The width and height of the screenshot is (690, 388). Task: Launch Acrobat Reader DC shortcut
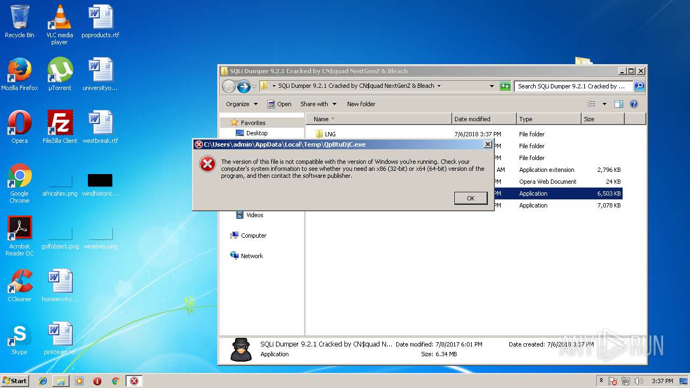tap(19, 236)
